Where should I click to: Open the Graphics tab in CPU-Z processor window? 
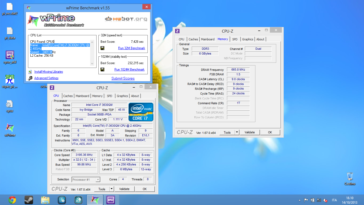click(122, 96)
